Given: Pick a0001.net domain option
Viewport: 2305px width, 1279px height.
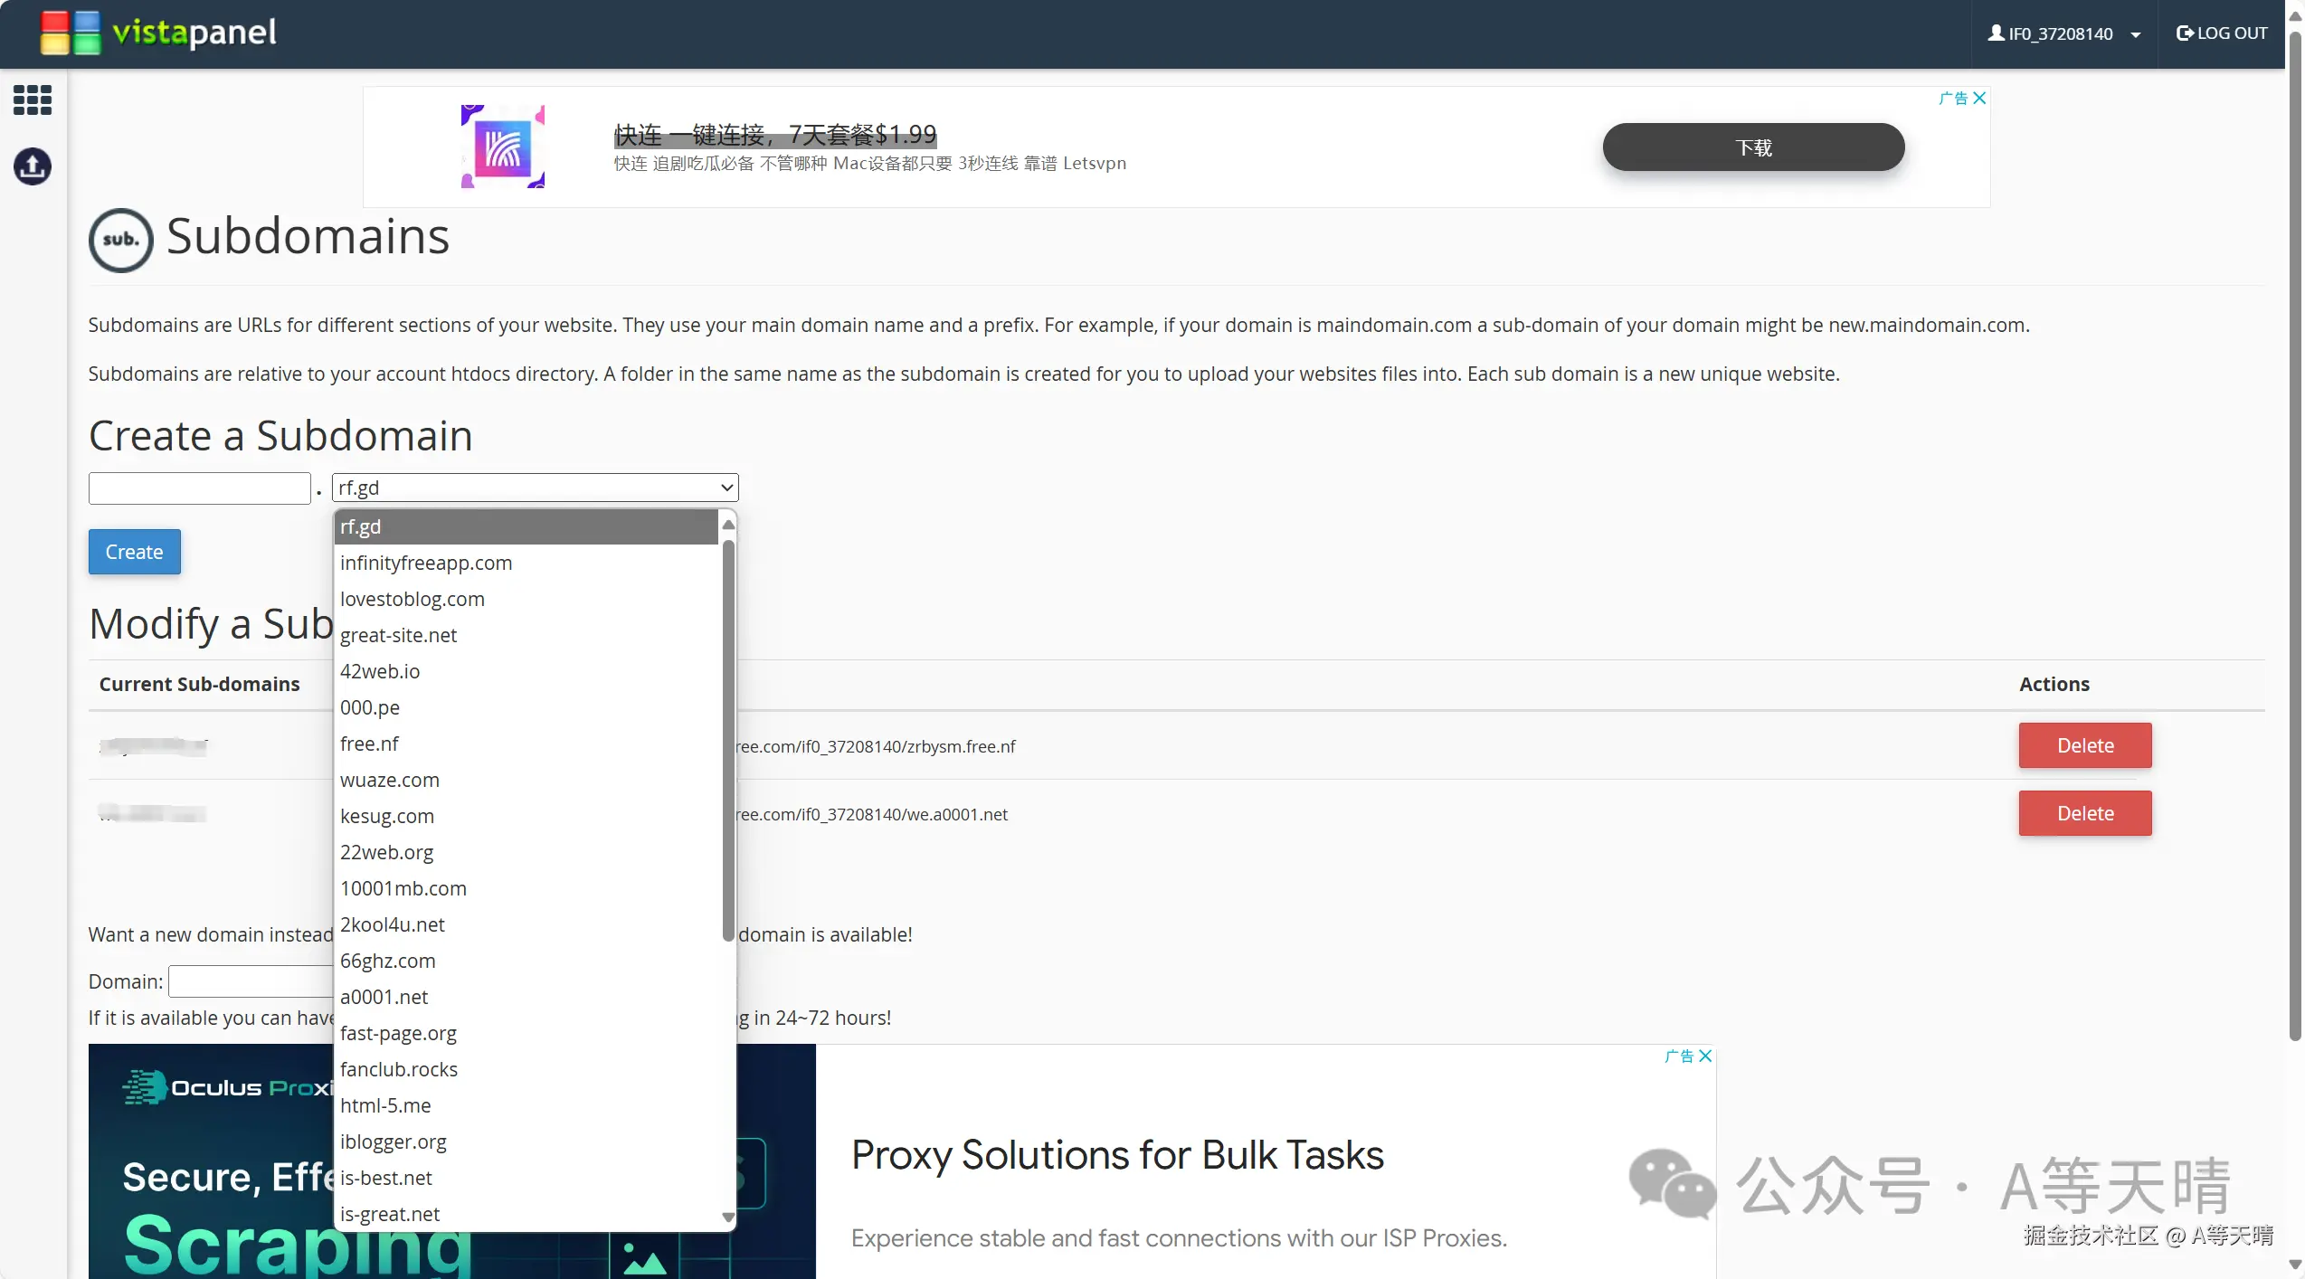Looking at the screenshot, I should coord(384,997).
